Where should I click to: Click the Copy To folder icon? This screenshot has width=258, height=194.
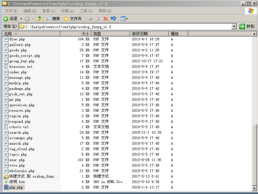point(98,19)
